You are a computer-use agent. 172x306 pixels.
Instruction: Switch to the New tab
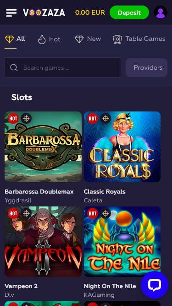(x=88, y=39)
